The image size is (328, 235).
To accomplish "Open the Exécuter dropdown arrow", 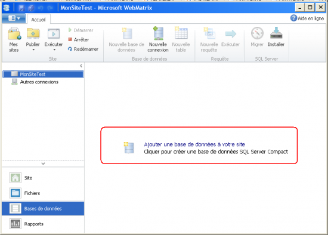I will point(54,50).
